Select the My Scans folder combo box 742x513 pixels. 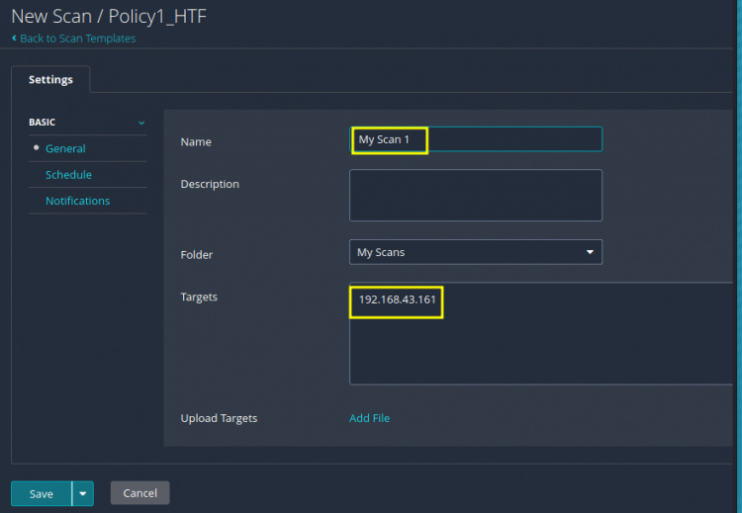[475, 252]
